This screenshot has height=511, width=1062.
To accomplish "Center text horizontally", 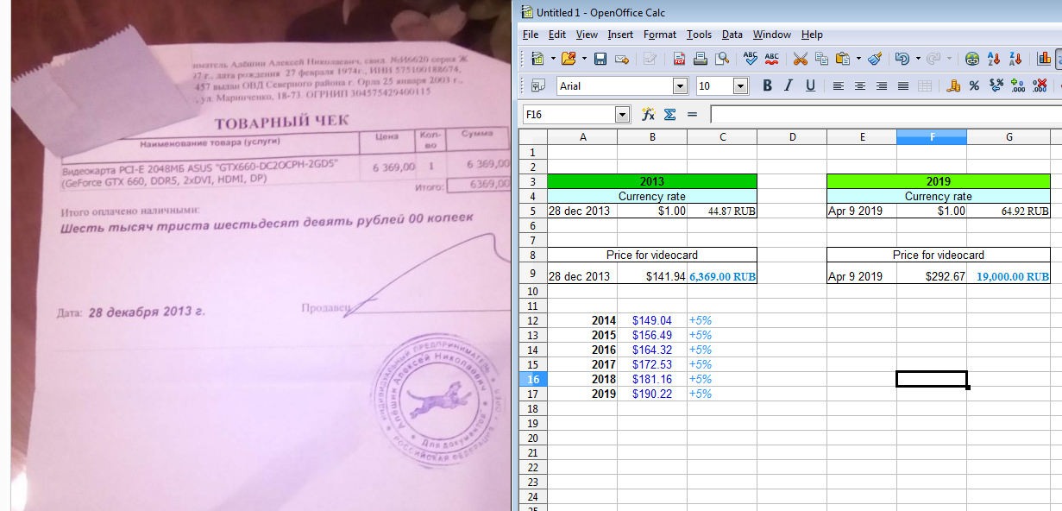I will [x=860, y=86].
